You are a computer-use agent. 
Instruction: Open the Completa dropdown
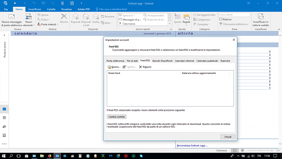[202, 24]
